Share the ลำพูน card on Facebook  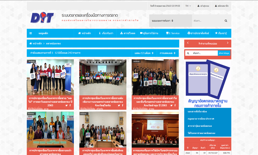(x=175, y=105)
